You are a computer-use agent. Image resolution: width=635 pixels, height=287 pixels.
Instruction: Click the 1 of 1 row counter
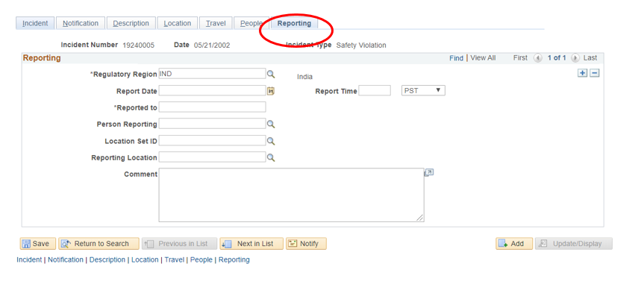click(x=557, y=58)
